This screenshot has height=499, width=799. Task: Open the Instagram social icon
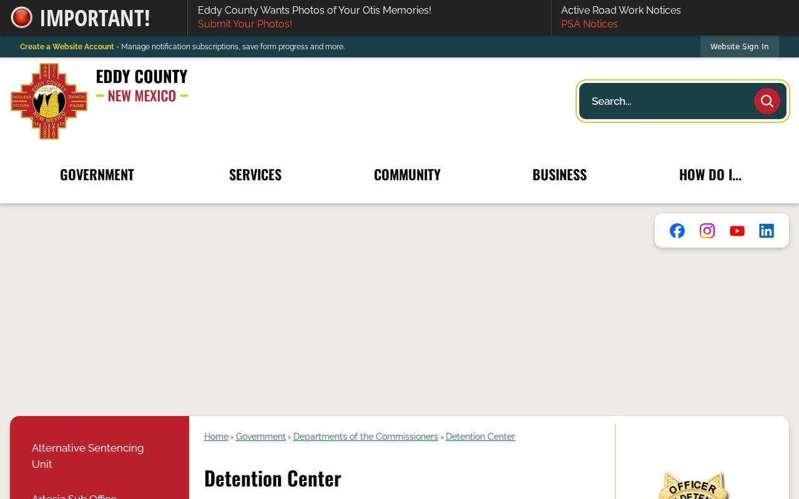[707, 231]
